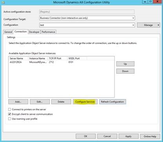Click Refresh Configuration
The image size is (163, 142).
point(112,102)
